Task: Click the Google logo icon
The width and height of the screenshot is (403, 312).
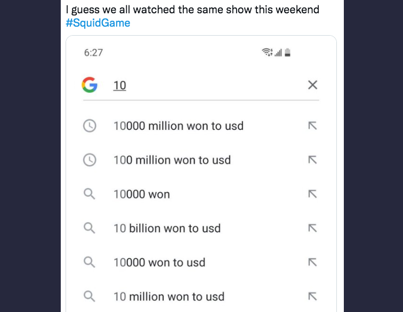Action: pyautogui.click(x=90, y=85)
